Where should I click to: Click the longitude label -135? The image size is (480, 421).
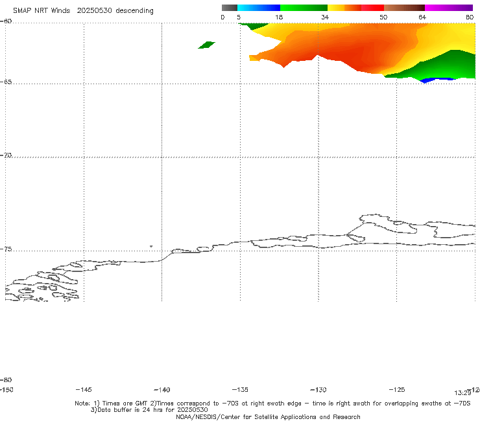(240, 390)
